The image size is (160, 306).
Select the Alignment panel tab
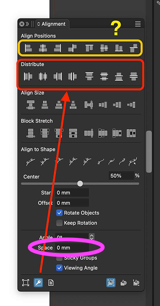(x=52, y=24)
